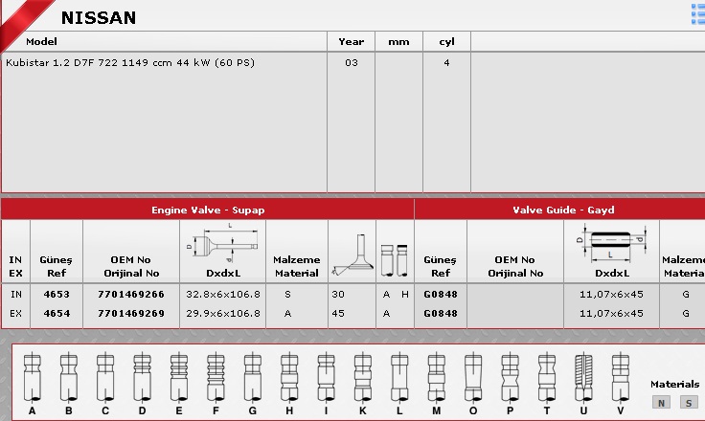Click the list view icon at top right
Image resolution: width=705 pixels, height=421 pixels.
[697, 12]
